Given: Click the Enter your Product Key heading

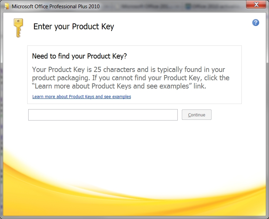Looking at the screenshot, I should pyautogui.click(x=73, y=27).
